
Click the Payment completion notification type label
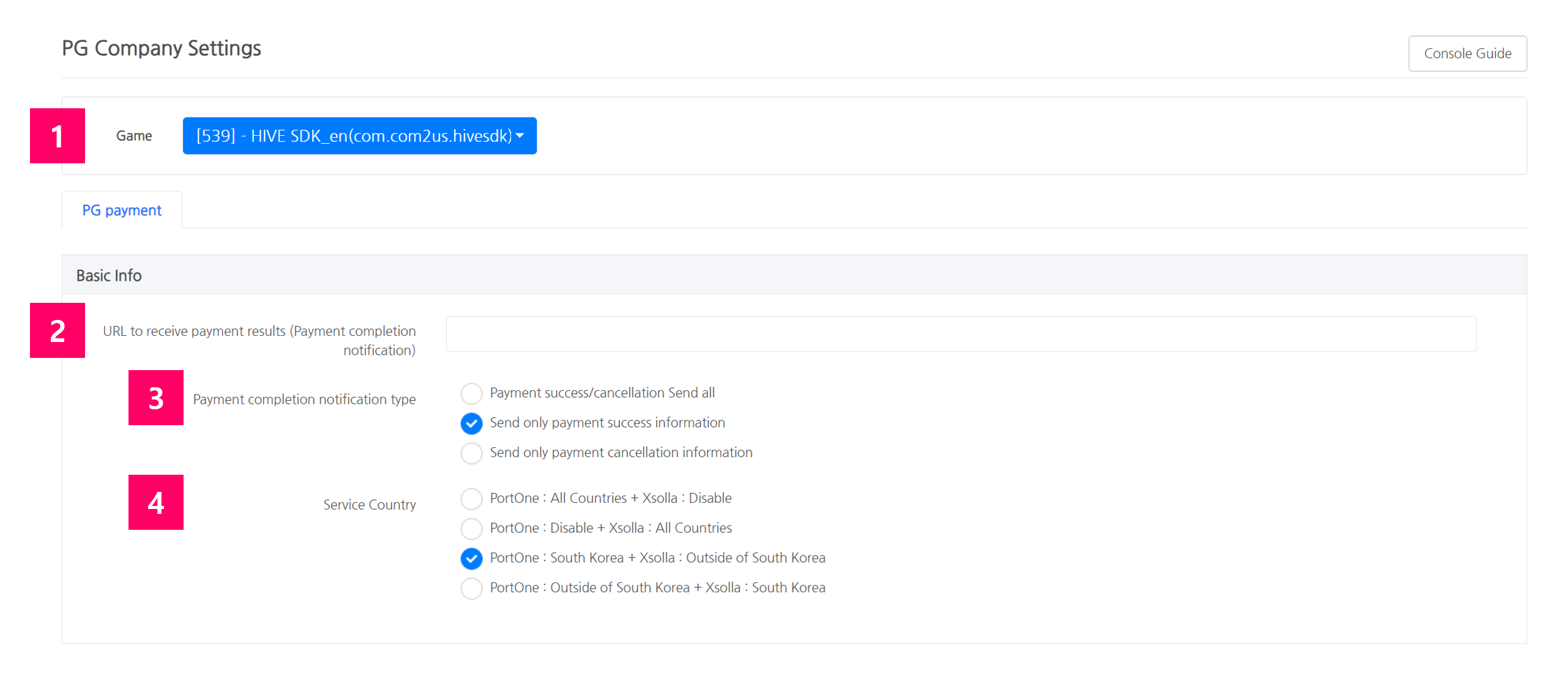(304, 399)
